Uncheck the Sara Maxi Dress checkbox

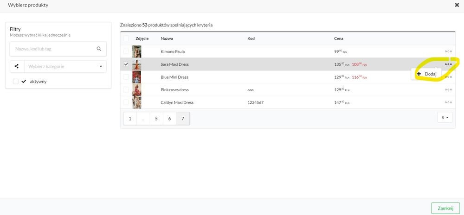(126, 64)
